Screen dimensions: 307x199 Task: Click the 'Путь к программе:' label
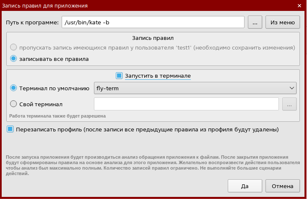(32, 22)
